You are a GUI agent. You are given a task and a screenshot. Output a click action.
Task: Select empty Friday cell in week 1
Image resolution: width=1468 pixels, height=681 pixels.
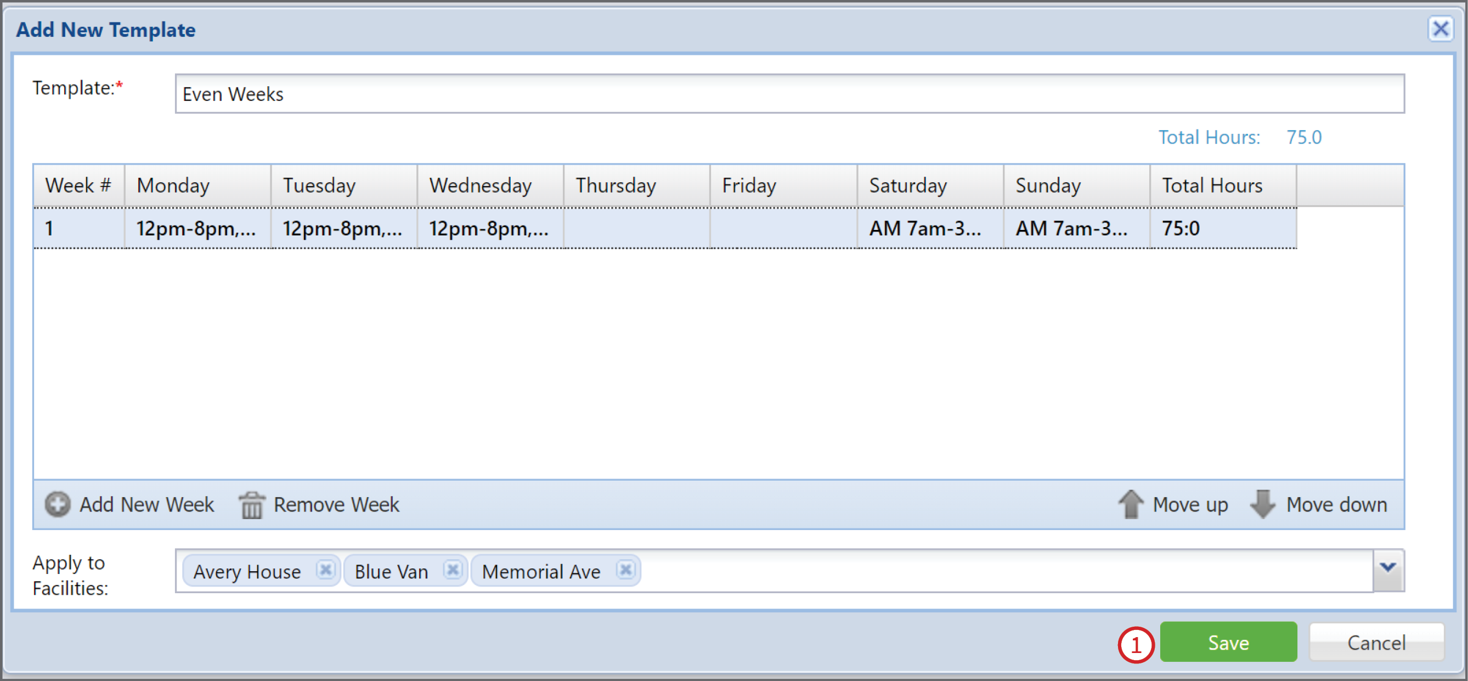click(783, 228)
